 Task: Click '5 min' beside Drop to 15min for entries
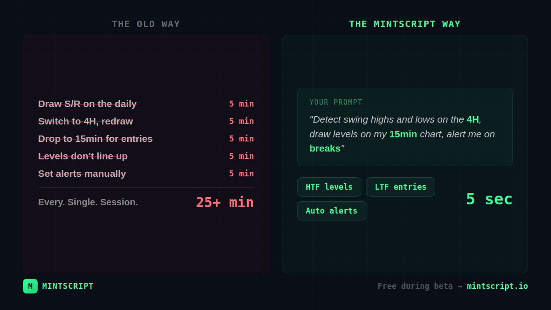(242, 139)
